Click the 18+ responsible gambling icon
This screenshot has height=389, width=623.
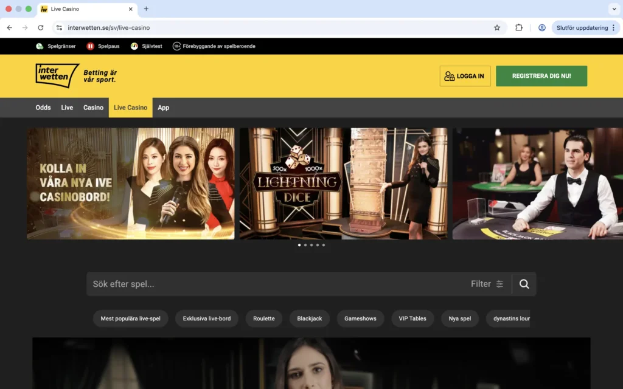click(x=176, y=46)
